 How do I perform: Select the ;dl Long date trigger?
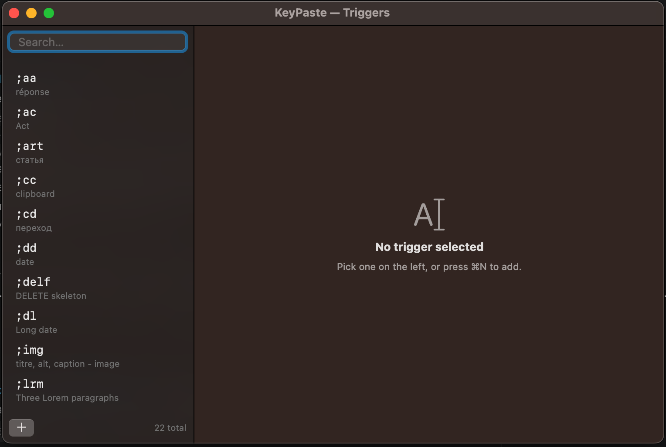98,323
